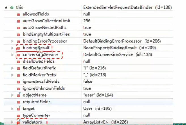Image resolution: width=186 pixels, height=125 pixels.
Task: Click the red field icon for fieldDefaultPrefix
Action: point(18,69)
